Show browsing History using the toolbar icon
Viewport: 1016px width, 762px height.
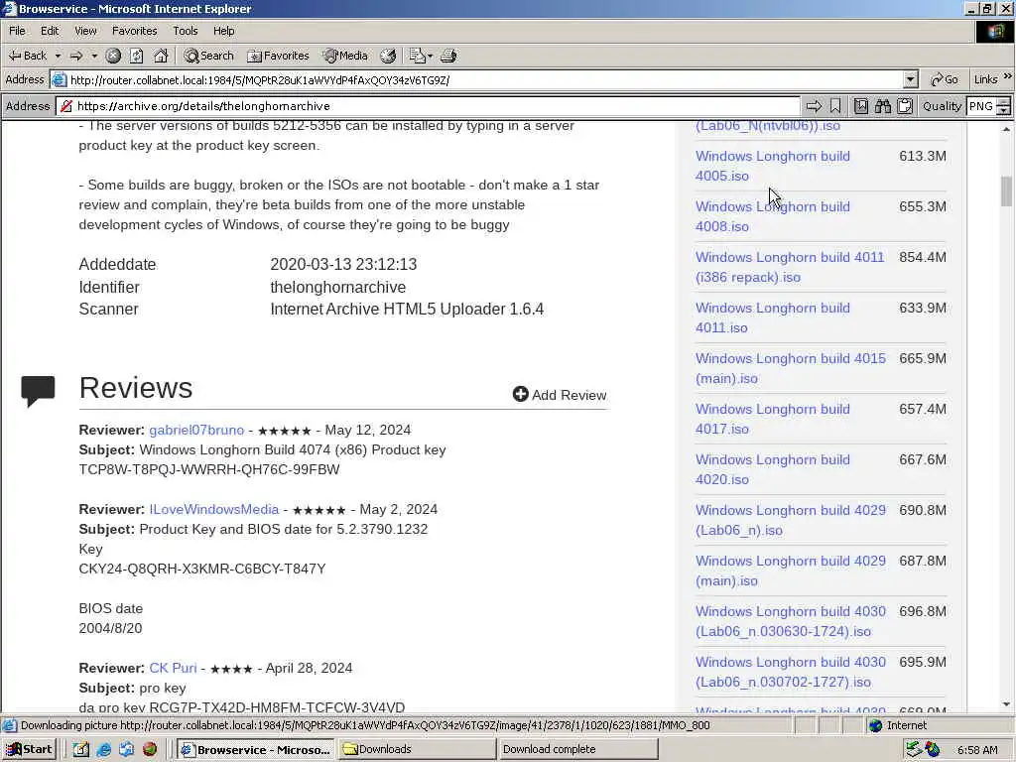(x=388, y=56)
